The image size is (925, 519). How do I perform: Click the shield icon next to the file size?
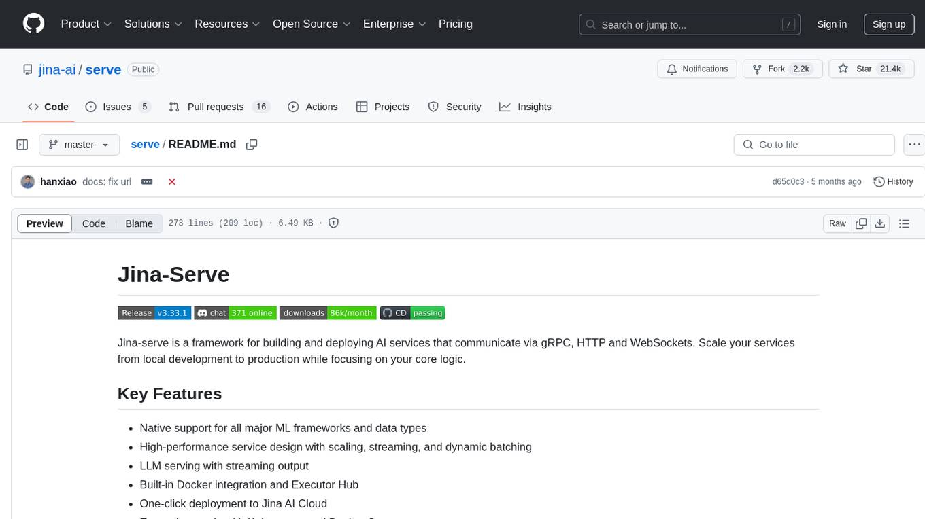[334, 223]
